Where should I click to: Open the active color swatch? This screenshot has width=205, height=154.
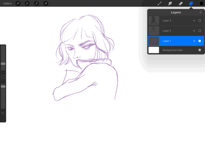coord(201,3)
